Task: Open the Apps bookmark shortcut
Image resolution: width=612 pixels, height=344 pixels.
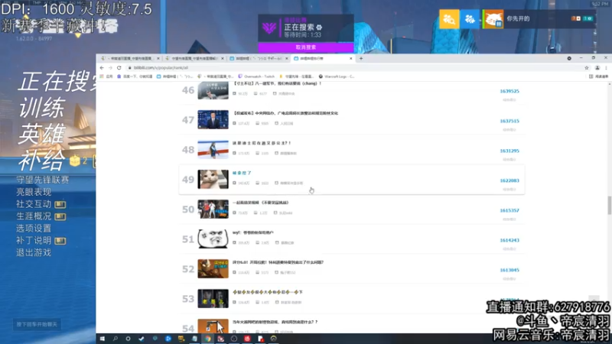Action: point(106,76)
